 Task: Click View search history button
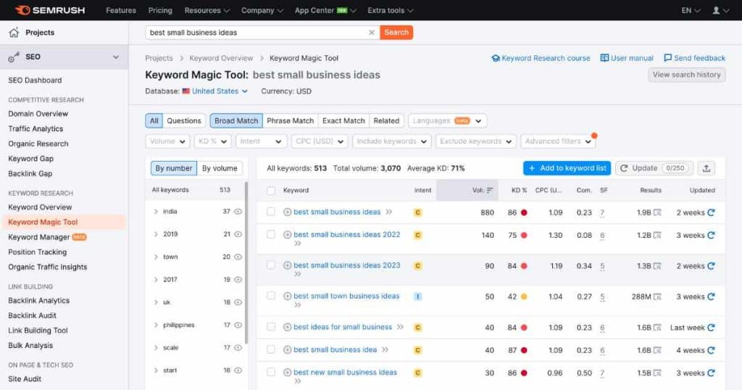(x=687, y=75)
